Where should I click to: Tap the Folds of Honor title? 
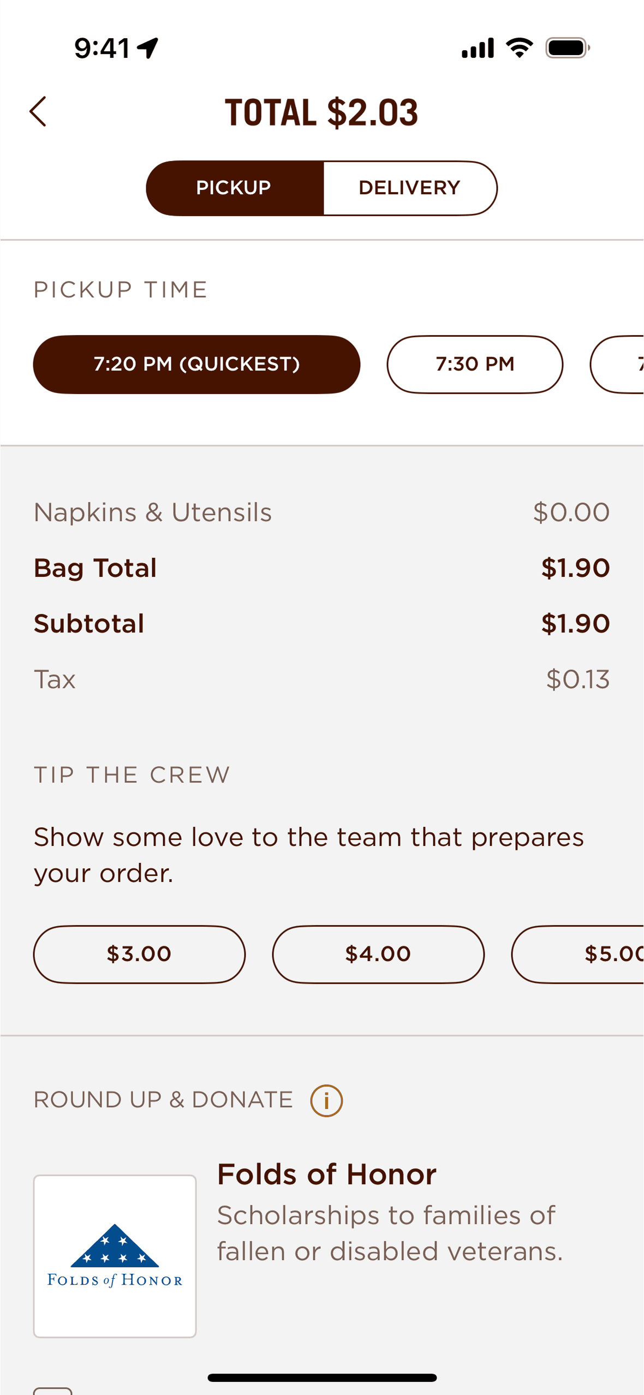click(326, 1174)
